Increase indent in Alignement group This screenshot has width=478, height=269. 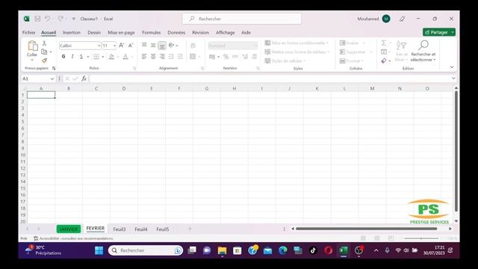point(180,57)
